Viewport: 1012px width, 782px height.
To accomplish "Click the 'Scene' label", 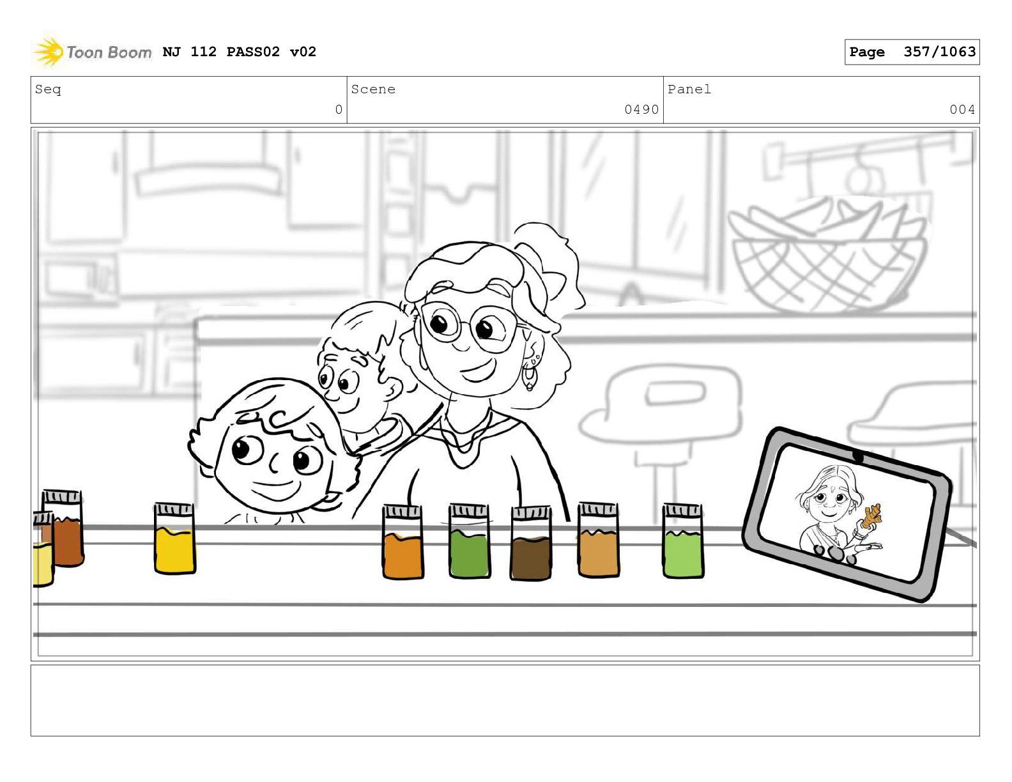I will point(373,89).
